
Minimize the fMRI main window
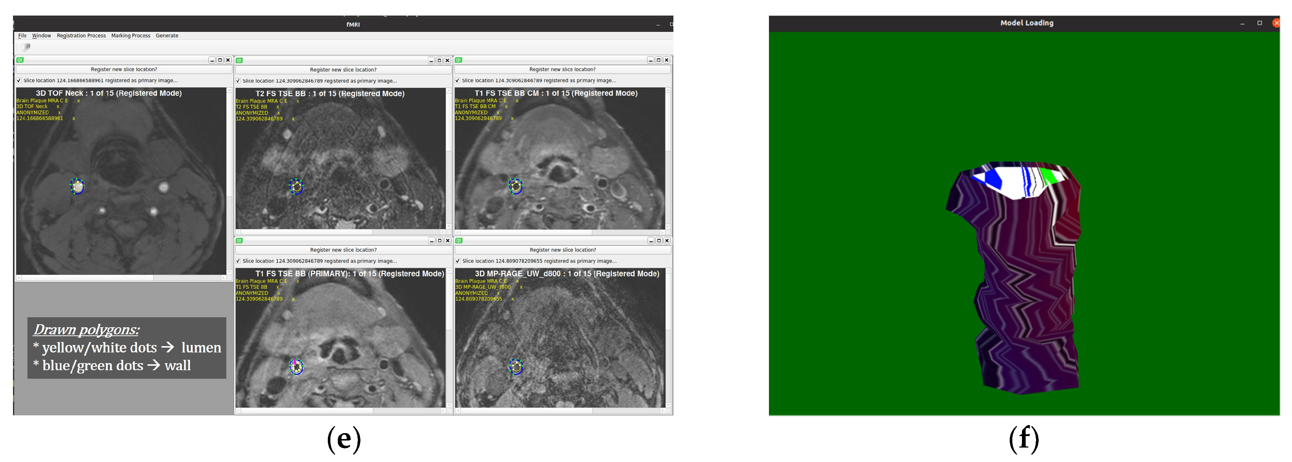click(658, 24)
